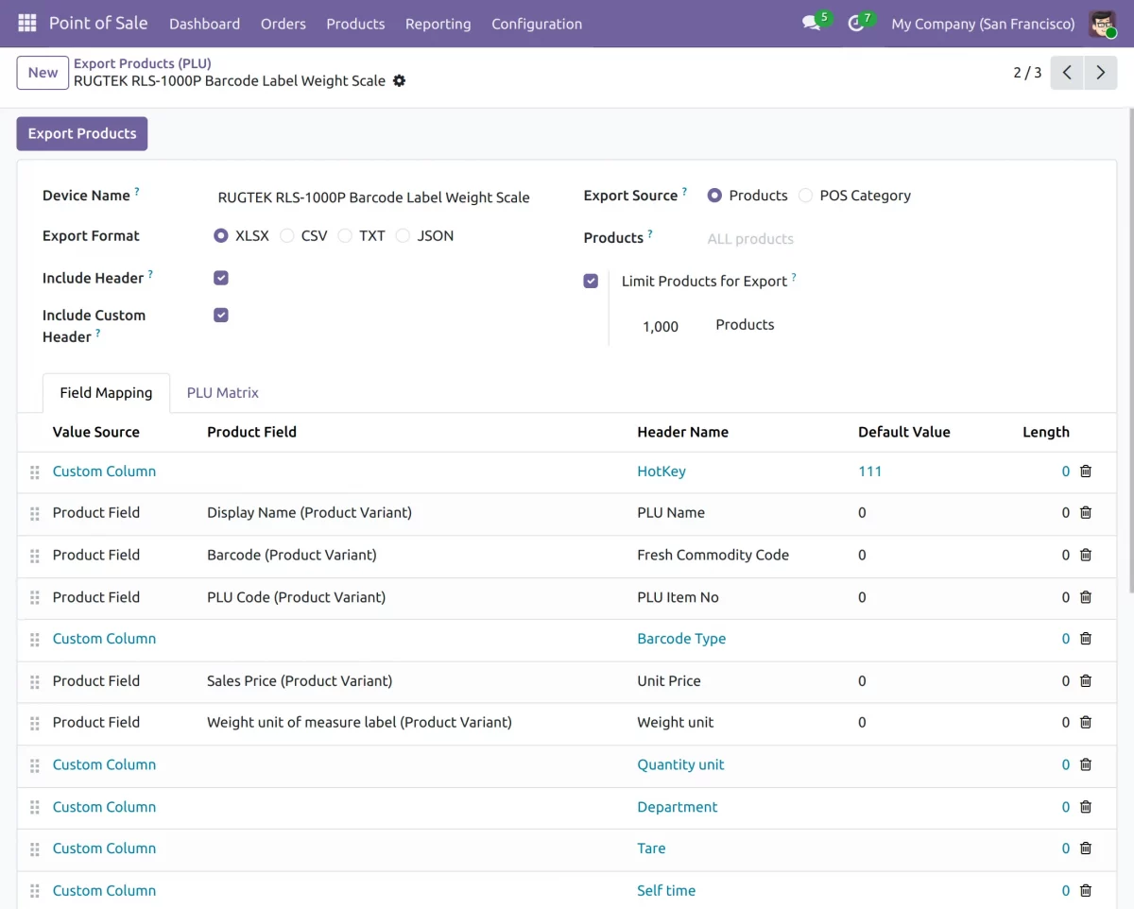The image size is (1134, 909).
Task: Switch to the Field Mapping tab
Action: (x=106, y=393)
